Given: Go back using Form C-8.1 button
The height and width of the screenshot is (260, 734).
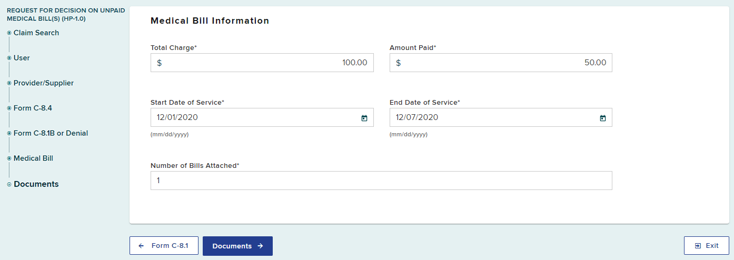Looking at the screenshot, I should click(x=164, y=246).
